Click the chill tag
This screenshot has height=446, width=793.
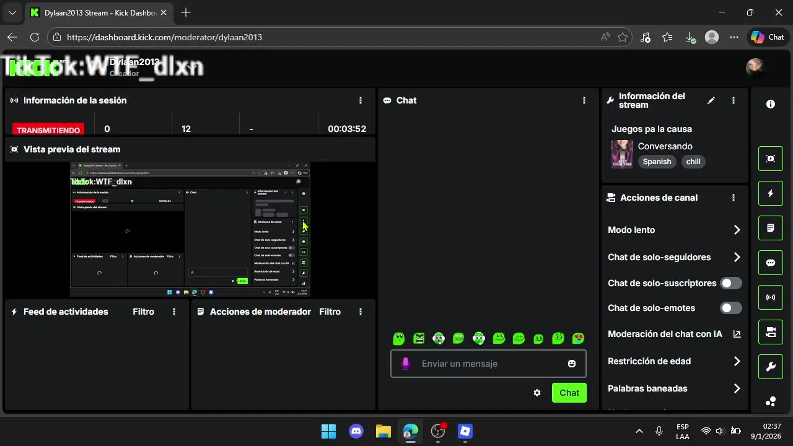(693, 162)
